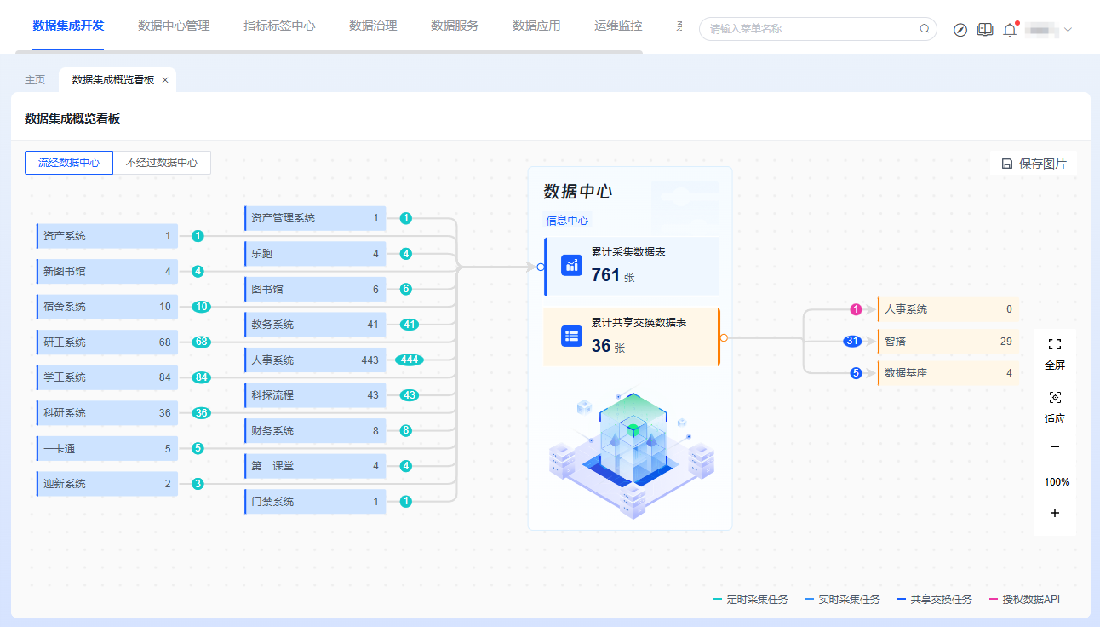Expand the user account dropdown arrow

1068,30
